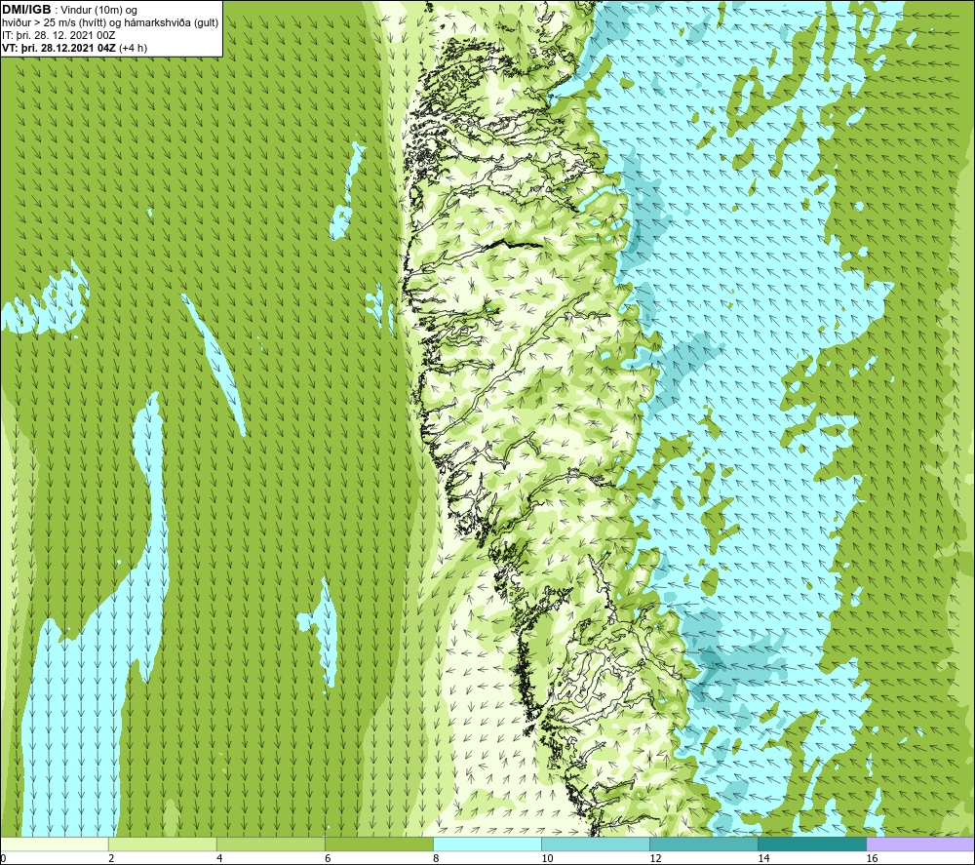
Task: Click the scale label '12'
Action: 655,858
